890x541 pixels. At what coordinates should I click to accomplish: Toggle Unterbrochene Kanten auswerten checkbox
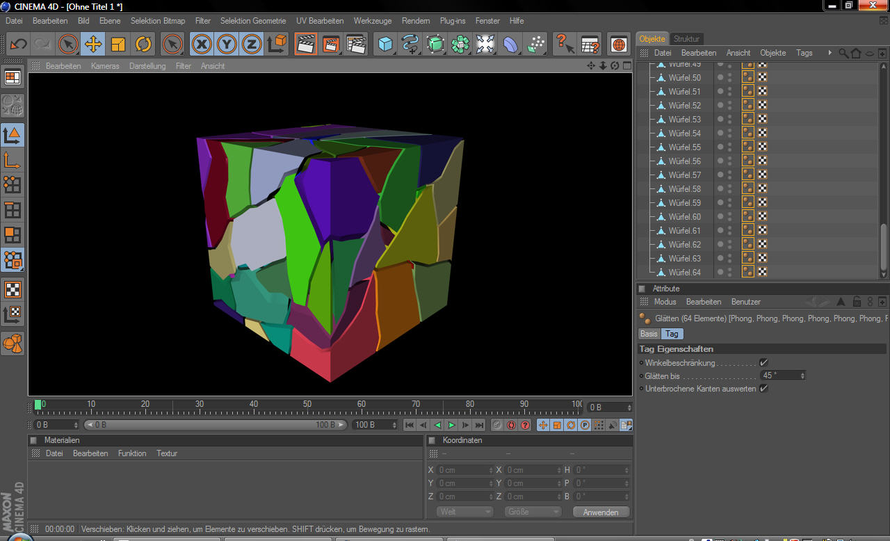tap(763, 389)
